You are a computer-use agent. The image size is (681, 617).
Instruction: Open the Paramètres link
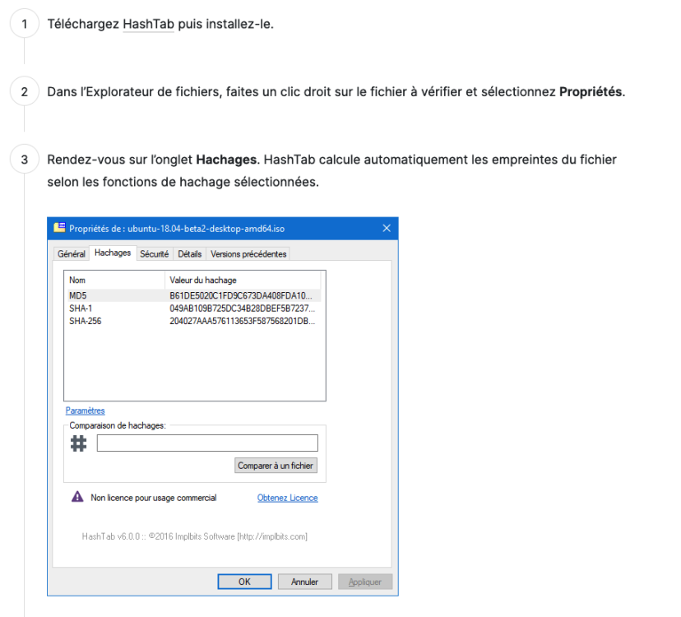(x=86, y=411)
